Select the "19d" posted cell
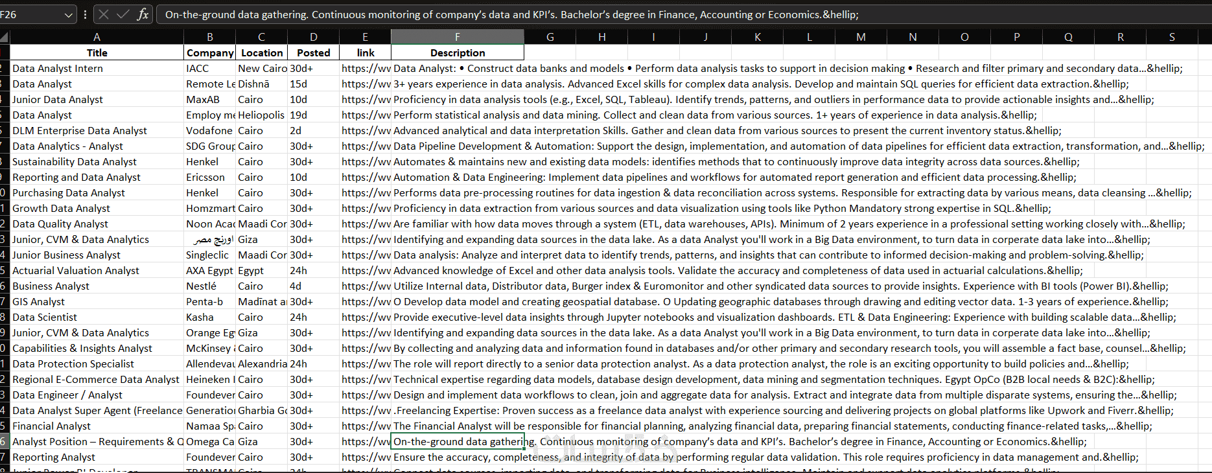Image resolution: width=1212 pixels, height=473 pixels. click(x=314, y=115)
